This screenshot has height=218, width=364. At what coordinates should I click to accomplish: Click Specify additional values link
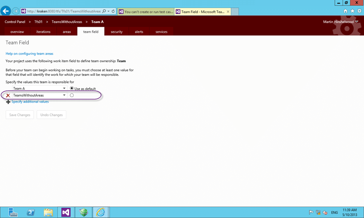coord(30,101)
